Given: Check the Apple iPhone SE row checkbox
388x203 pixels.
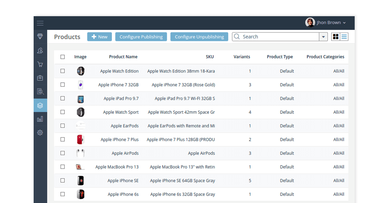Looking at the screenshot, I should click(x=62, y=180).
